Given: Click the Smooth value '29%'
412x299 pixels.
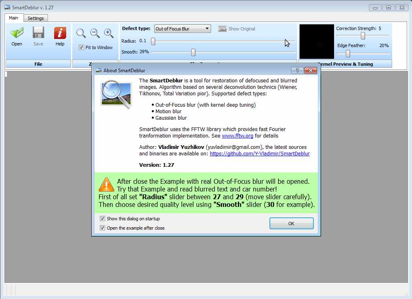Looking at the screenshot, I should [144, 52].
